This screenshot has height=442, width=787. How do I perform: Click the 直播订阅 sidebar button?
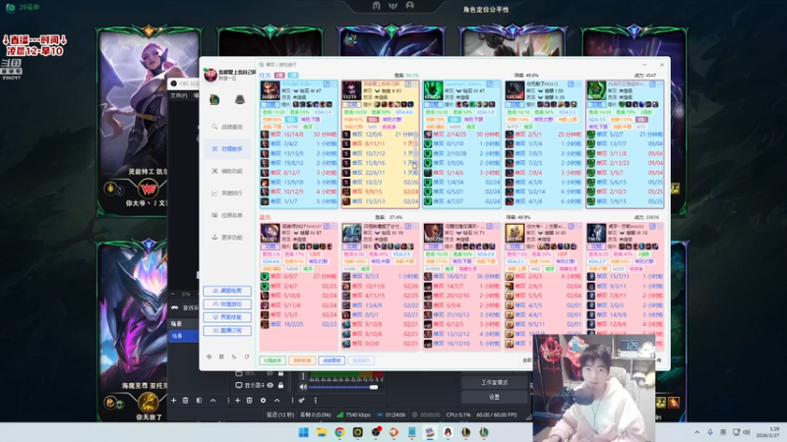(227, 331)
